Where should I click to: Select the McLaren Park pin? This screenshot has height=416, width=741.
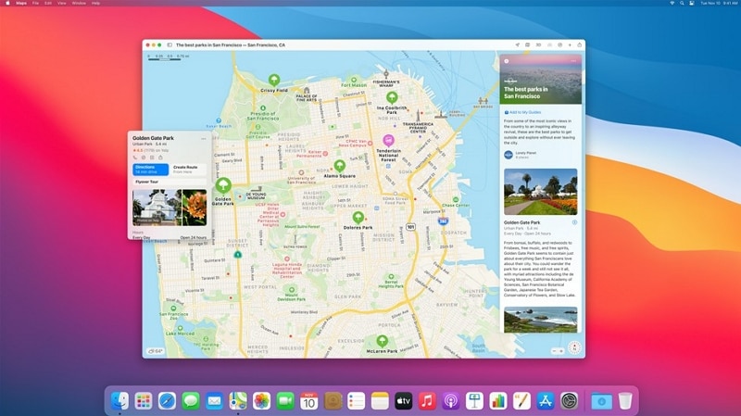coord(382,341)
